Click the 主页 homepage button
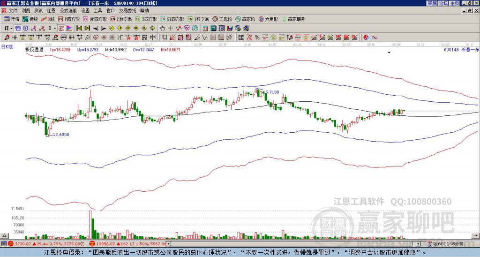 (x=455, y=3)
